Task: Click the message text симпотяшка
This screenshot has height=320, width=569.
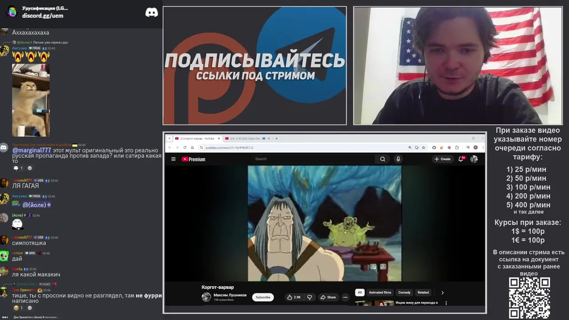Action: [29, 243]
